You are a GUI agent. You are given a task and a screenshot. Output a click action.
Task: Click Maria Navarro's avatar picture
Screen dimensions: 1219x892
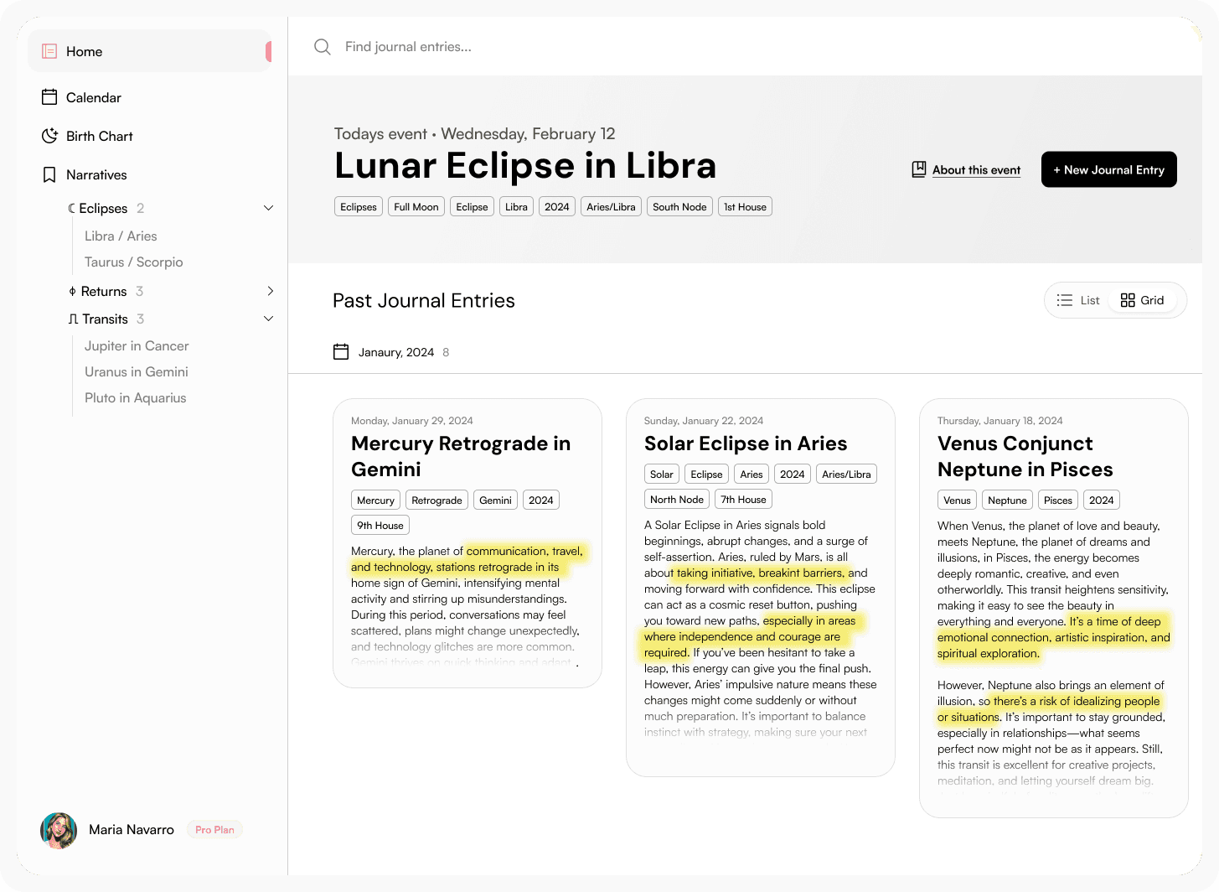point(59,830)
